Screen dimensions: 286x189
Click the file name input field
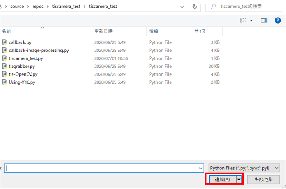pos(104,168)
